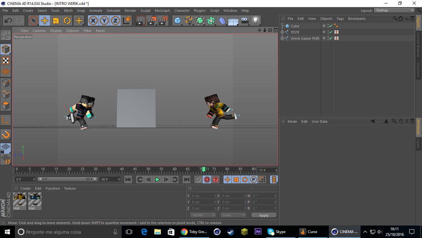The width and height of the screenshot is (422, 238).
Task: Open the NURBS generators icon
Action: coord(200,21)
